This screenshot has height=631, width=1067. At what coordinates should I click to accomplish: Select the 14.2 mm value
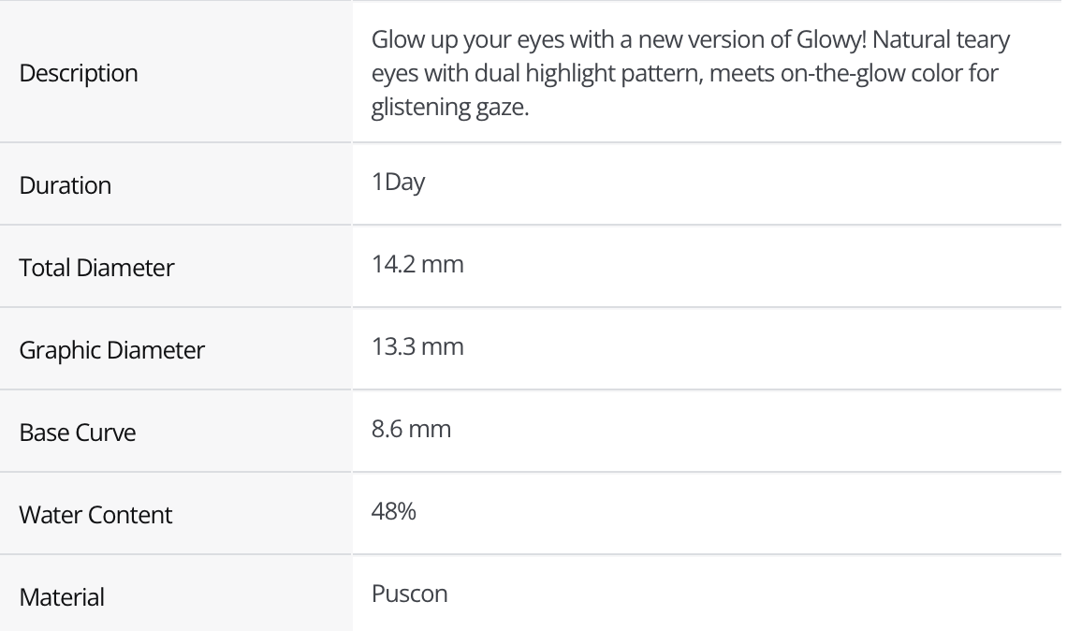417,264
